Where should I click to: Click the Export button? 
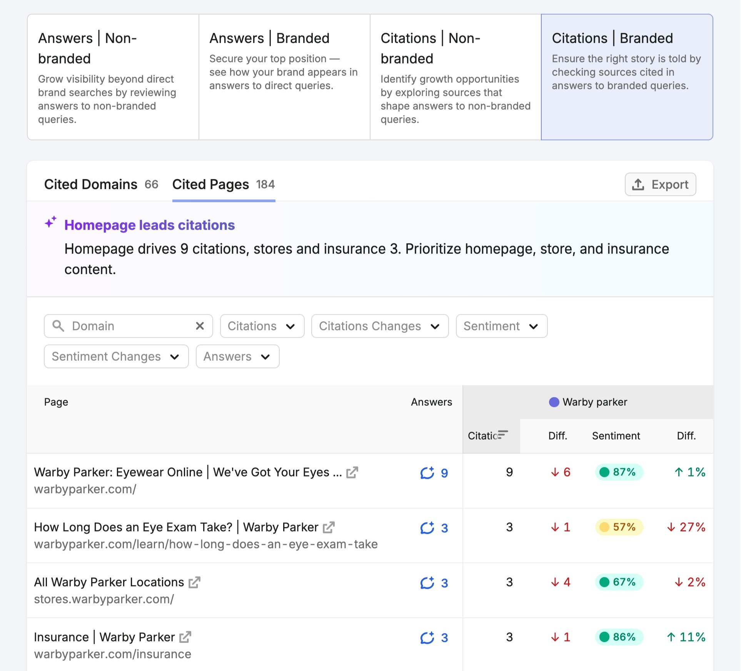tap(660, 185)
